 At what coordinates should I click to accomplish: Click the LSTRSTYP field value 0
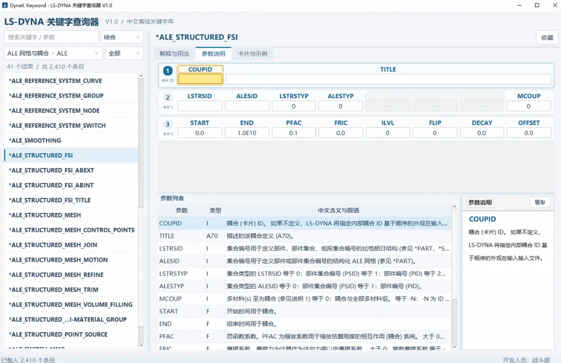pyautogui.click(x=293, y=106)
